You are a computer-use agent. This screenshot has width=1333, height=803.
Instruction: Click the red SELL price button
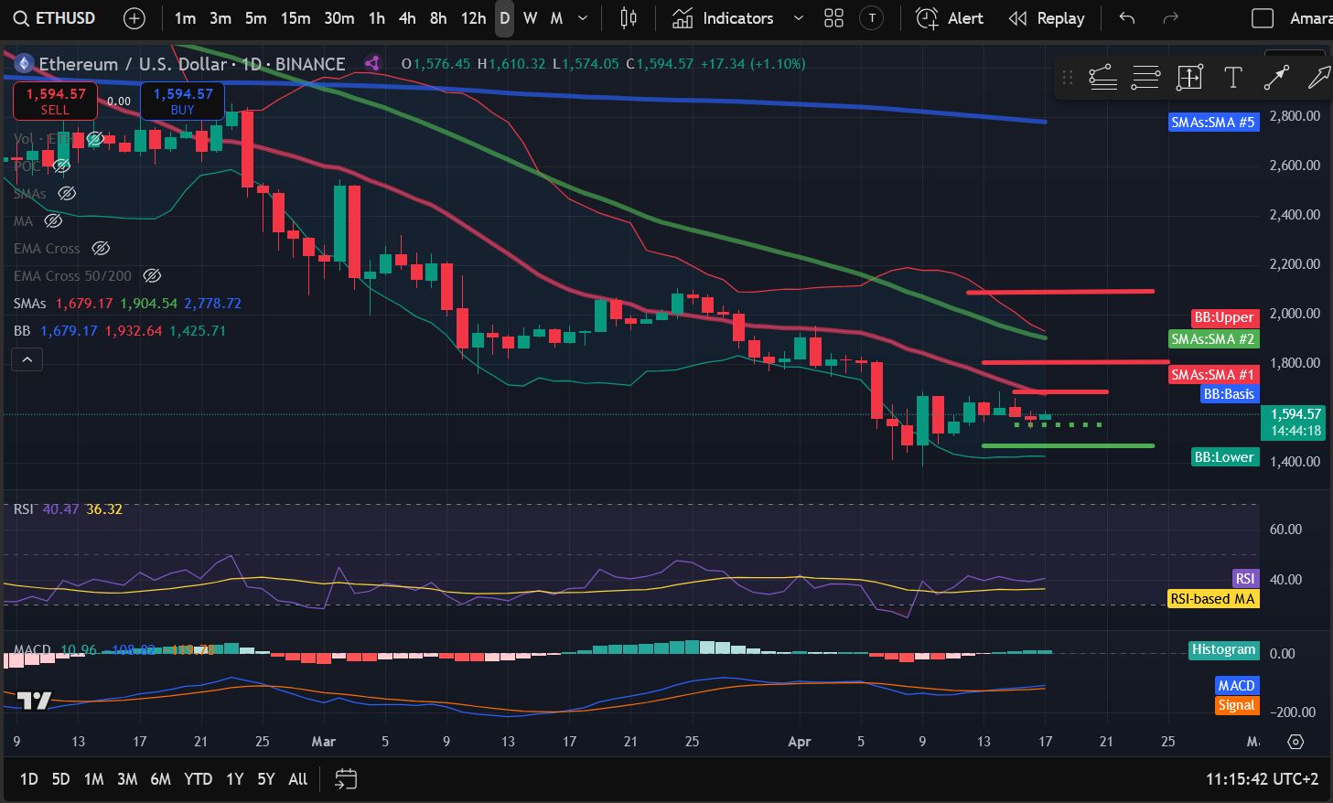pos(55,101)
